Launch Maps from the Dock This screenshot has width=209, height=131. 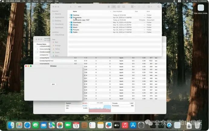pyautogui.click(x=52, y=125)
